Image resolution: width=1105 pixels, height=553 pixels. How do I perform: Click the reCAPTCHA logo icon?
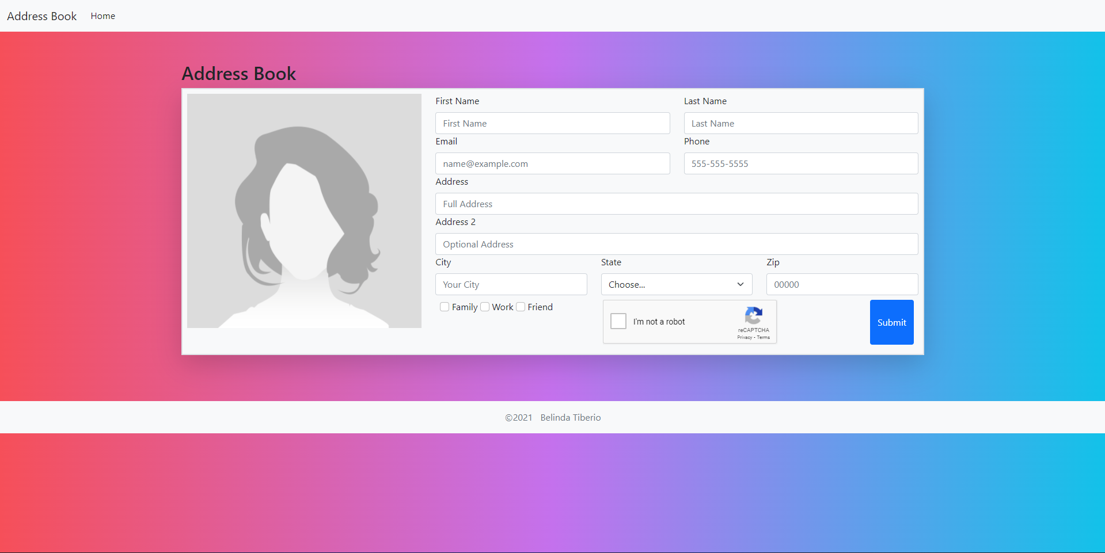[753, 316]
